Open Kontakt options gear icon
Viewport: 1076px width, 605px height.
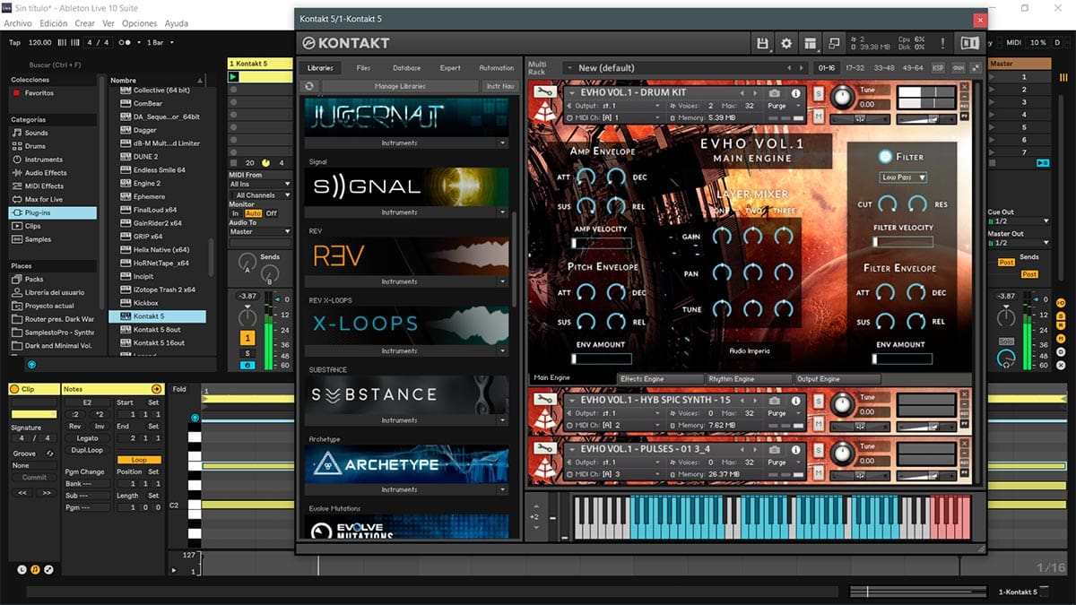click(x=786, y=43)
